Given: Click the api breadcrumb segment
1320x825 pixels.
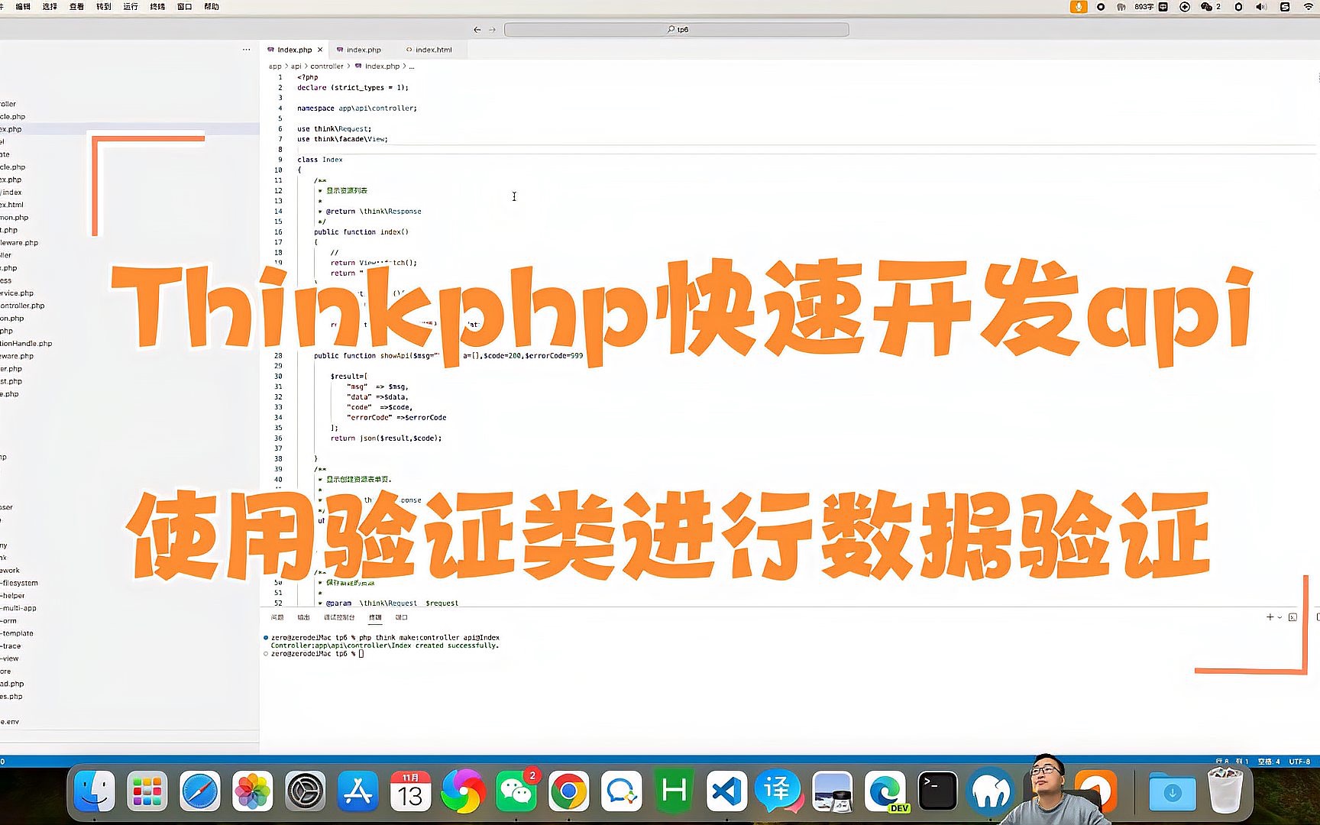Looking at the screenshot, I should point(296,66).
